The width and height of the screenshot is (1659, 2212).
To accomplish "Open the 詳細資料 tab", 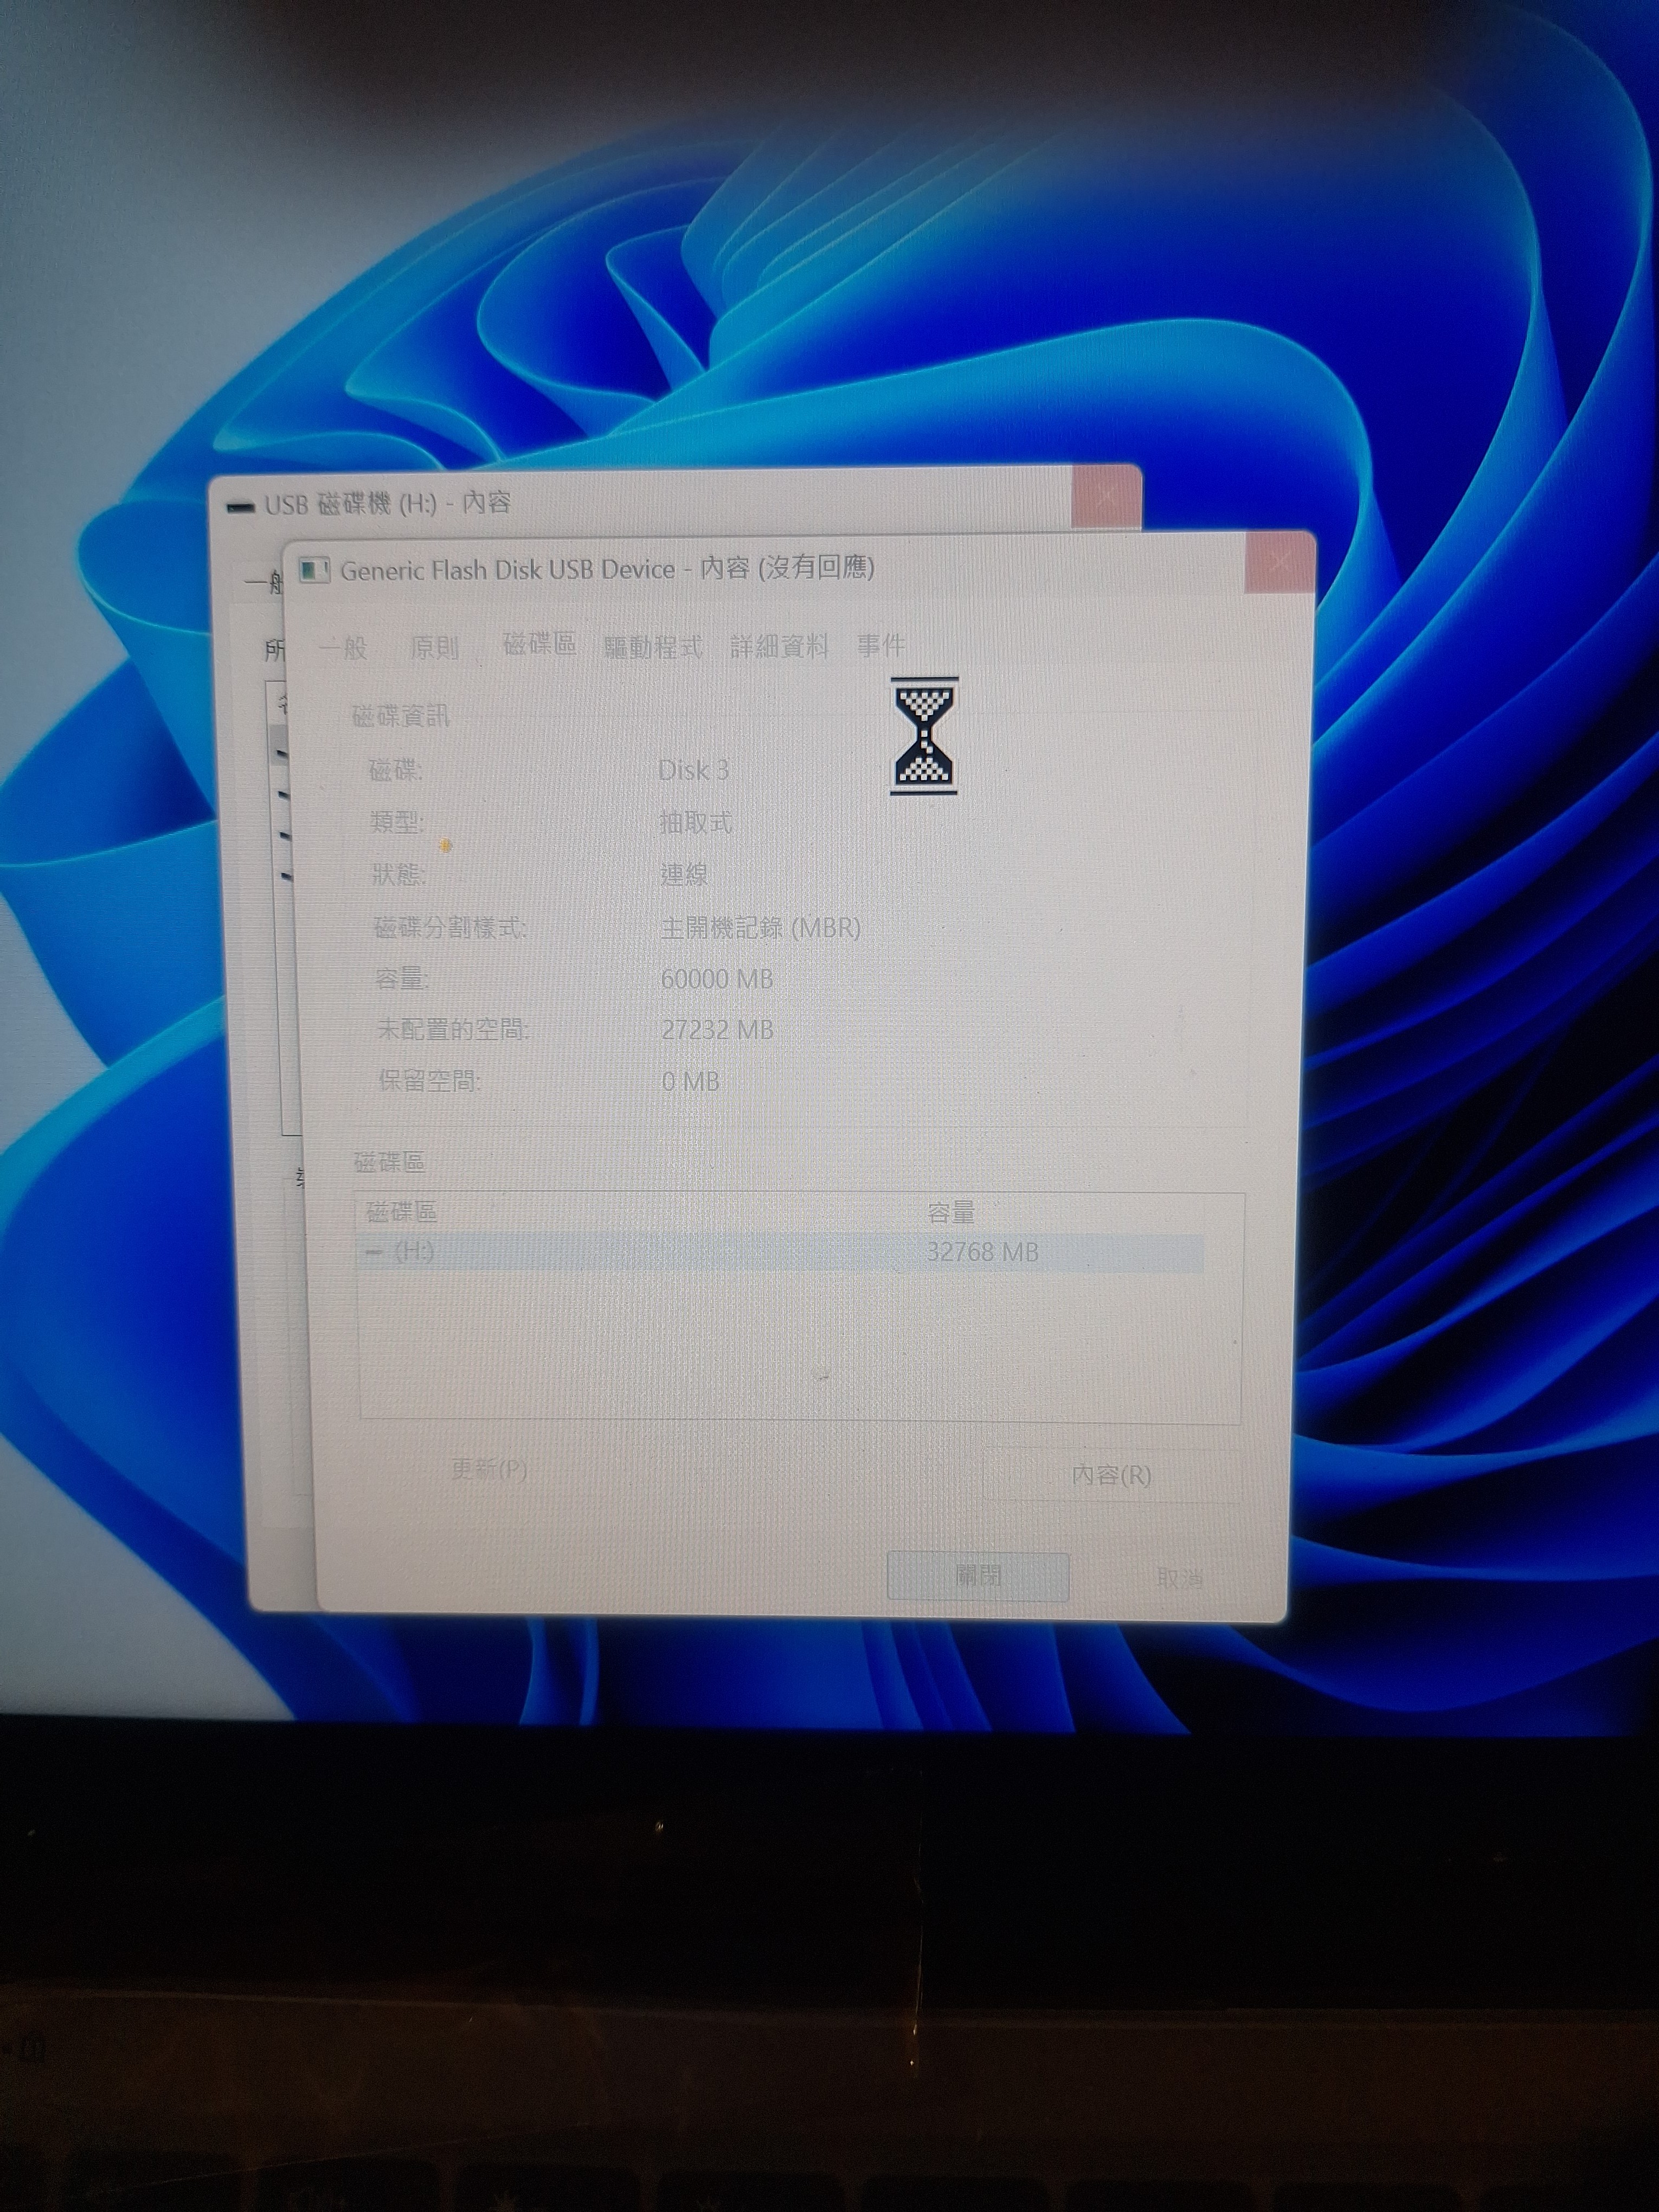I will pyautogui.click(x=779, y=646).
